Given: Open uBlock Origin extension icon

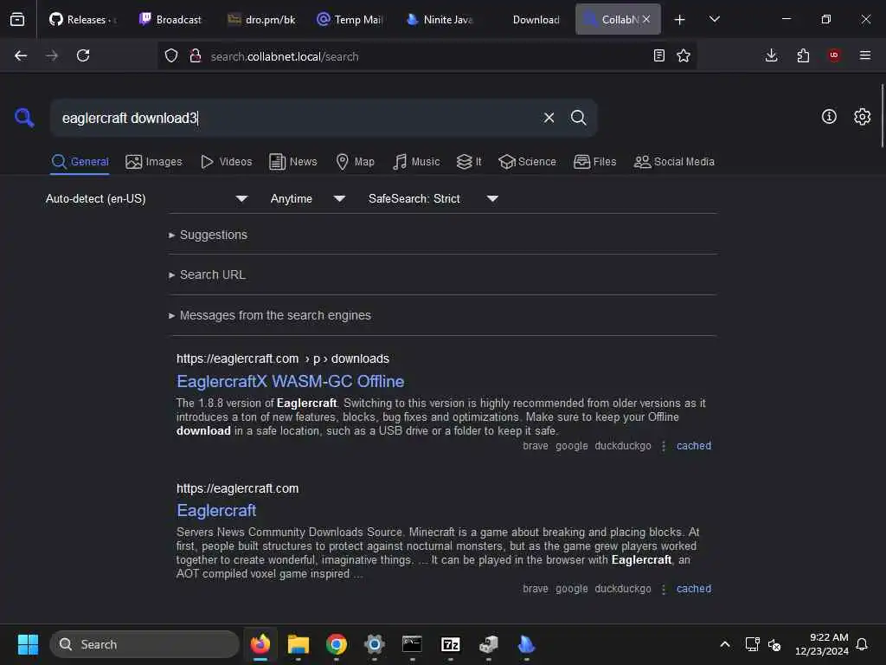Looking at the screenshot, I should [834, 55].
